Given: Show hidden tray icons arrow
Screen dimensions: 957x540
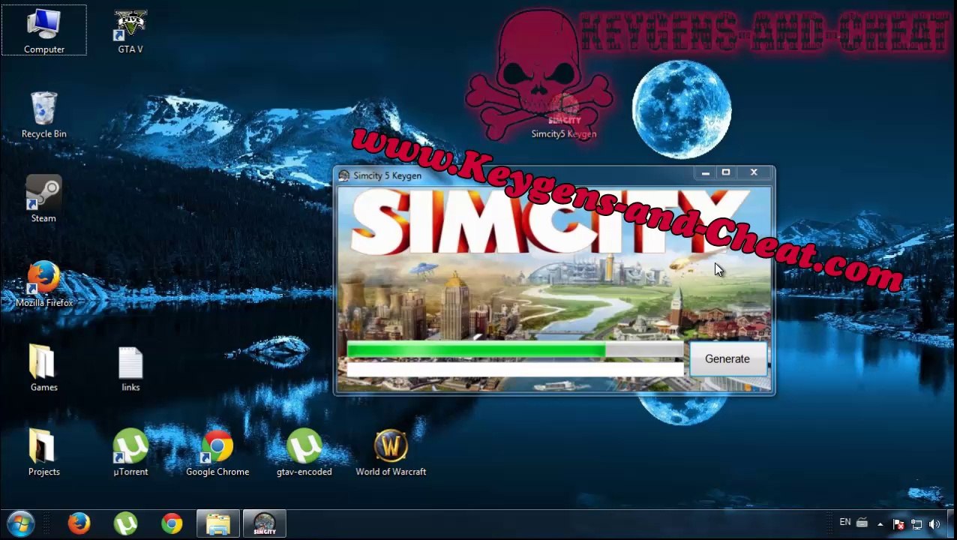Looking at the screenshot, I should click(880, 524).
